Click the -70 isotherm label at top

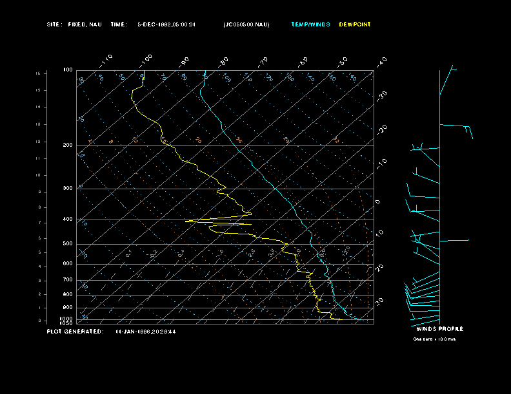pos(263,62)
